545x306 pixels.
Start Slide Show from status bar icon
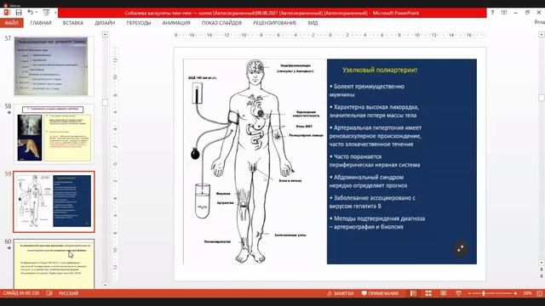[458, 293]
